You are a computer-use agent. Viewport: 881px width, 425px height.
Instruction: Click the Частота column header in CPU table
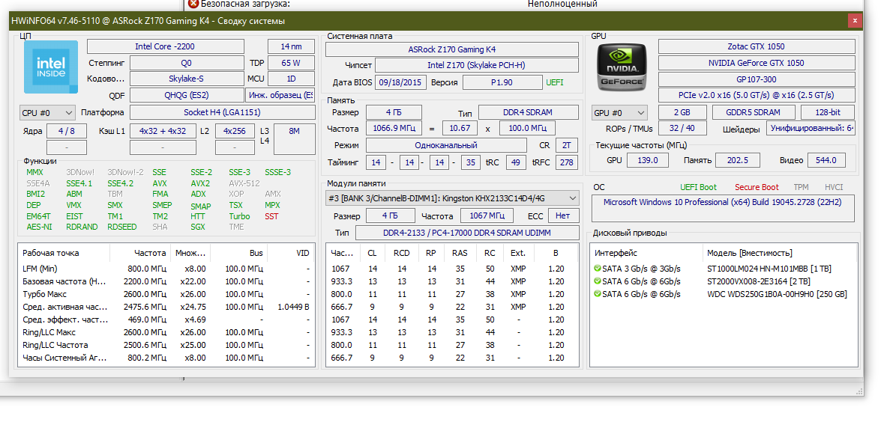(139, 253)
